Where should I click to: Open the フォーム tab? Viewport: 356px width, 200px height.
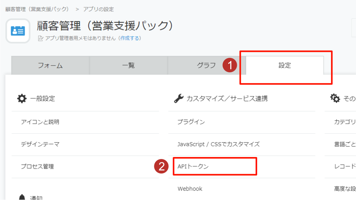pyautogui.click(x=50, y=66)
